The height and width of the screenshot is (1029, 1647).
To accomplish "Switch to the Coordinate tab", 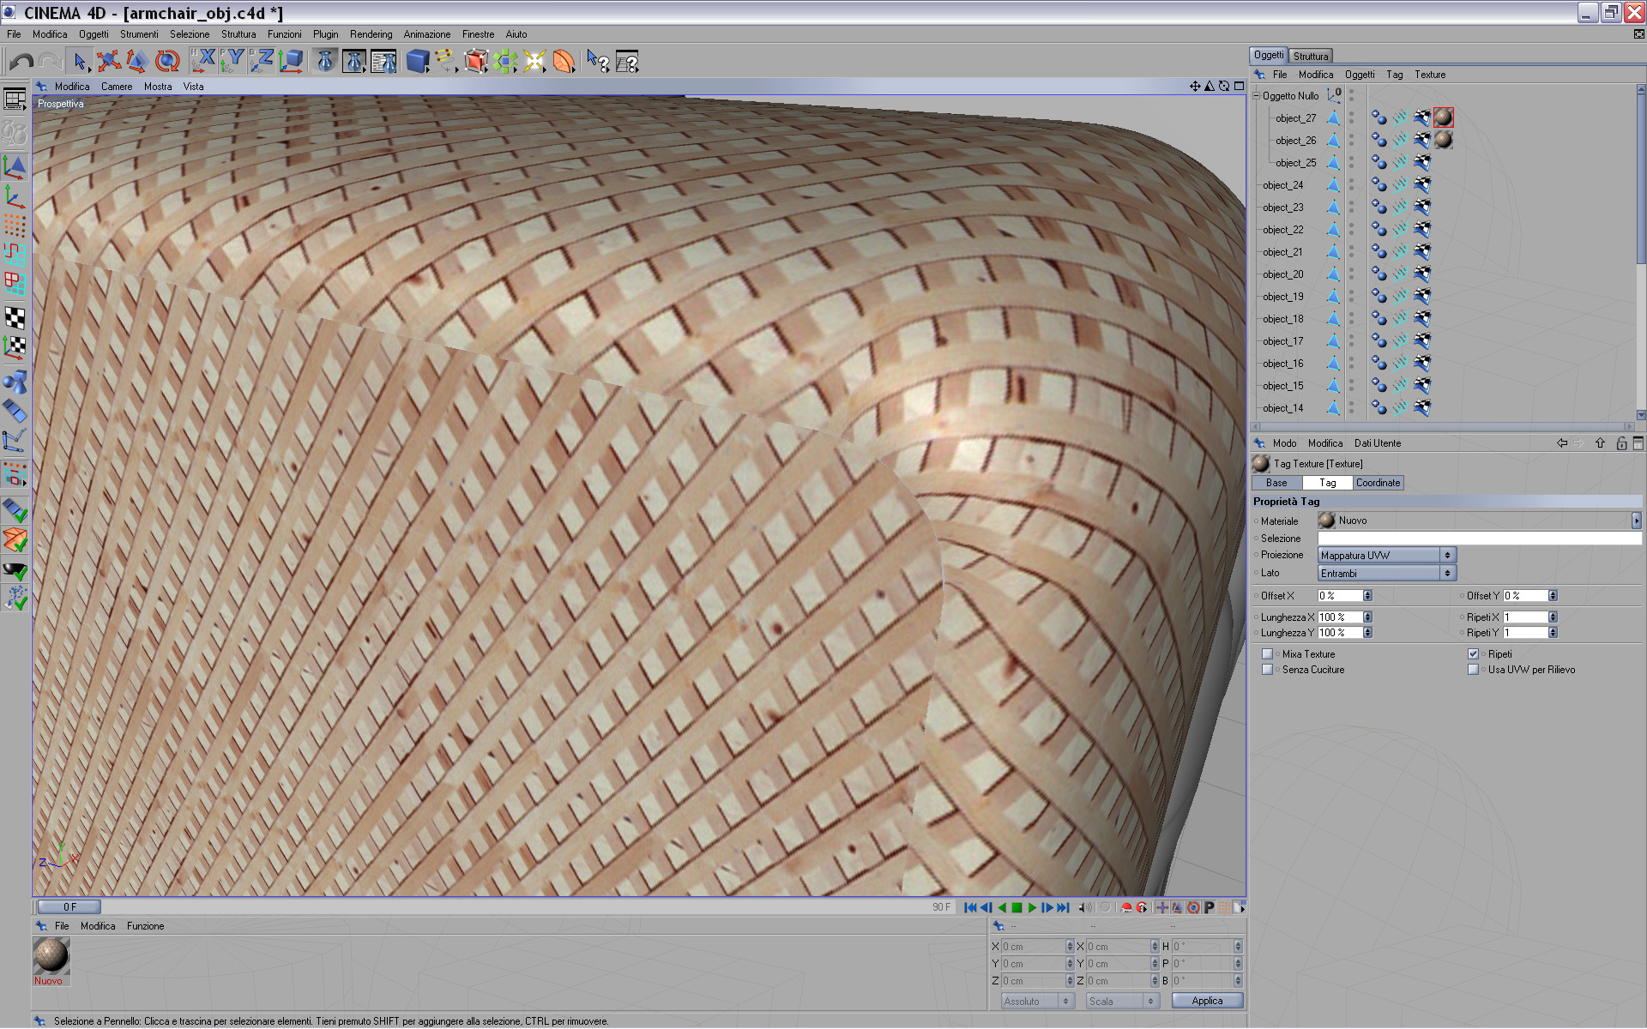I will click(1377, 483).
